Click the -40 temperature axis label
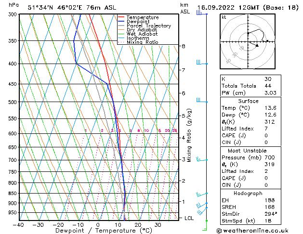This screenshot has width=303, height=234. click(18, 225)
